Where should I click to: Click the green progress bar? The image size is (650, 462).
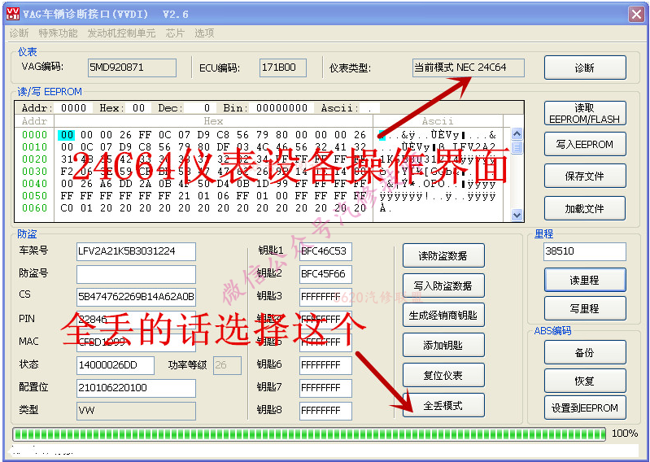(x=309, y=434)
